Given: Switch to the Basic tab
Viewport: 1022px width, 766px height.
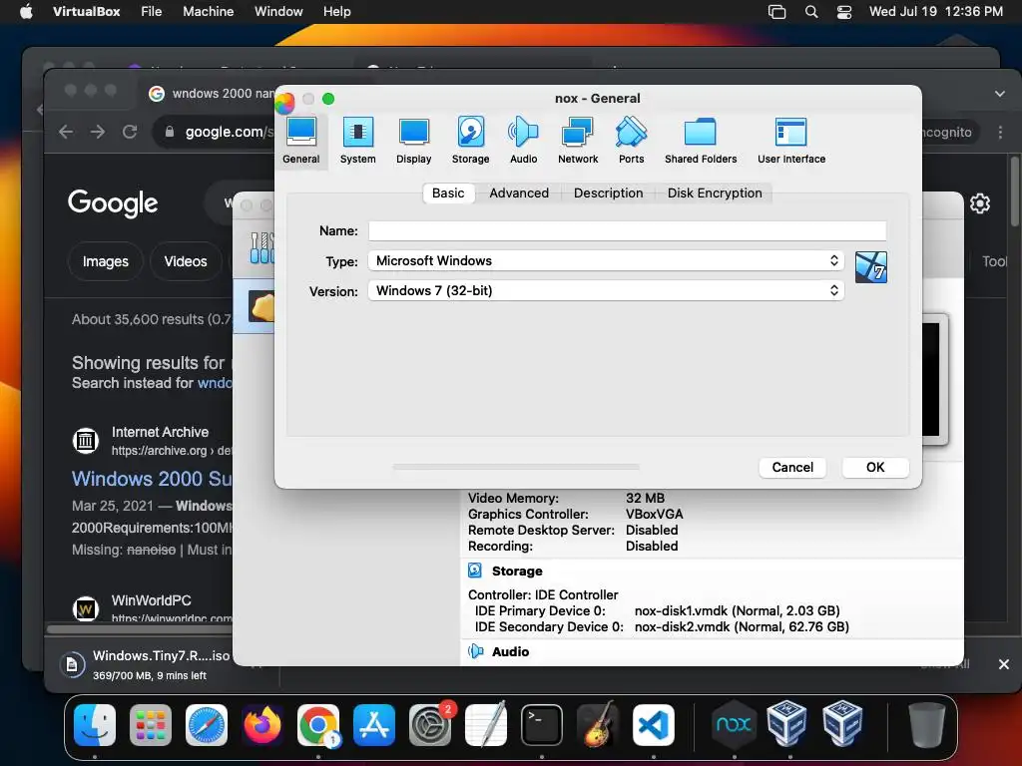Looking at the screenshot, I should (x=448, y=192).
